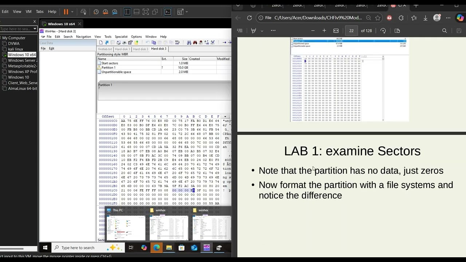Open the VMware snapshot manager

[115, 12]
